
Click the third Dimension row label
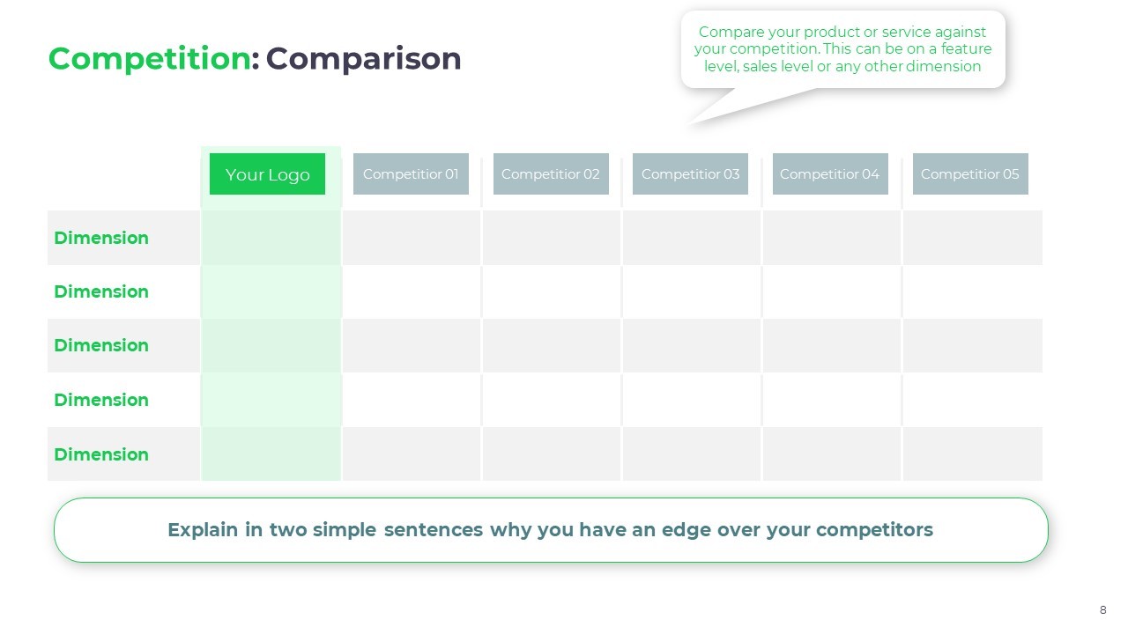click(x=101, y=345)
